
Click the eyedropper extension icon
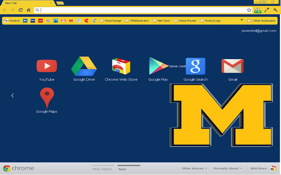[267, 10]
